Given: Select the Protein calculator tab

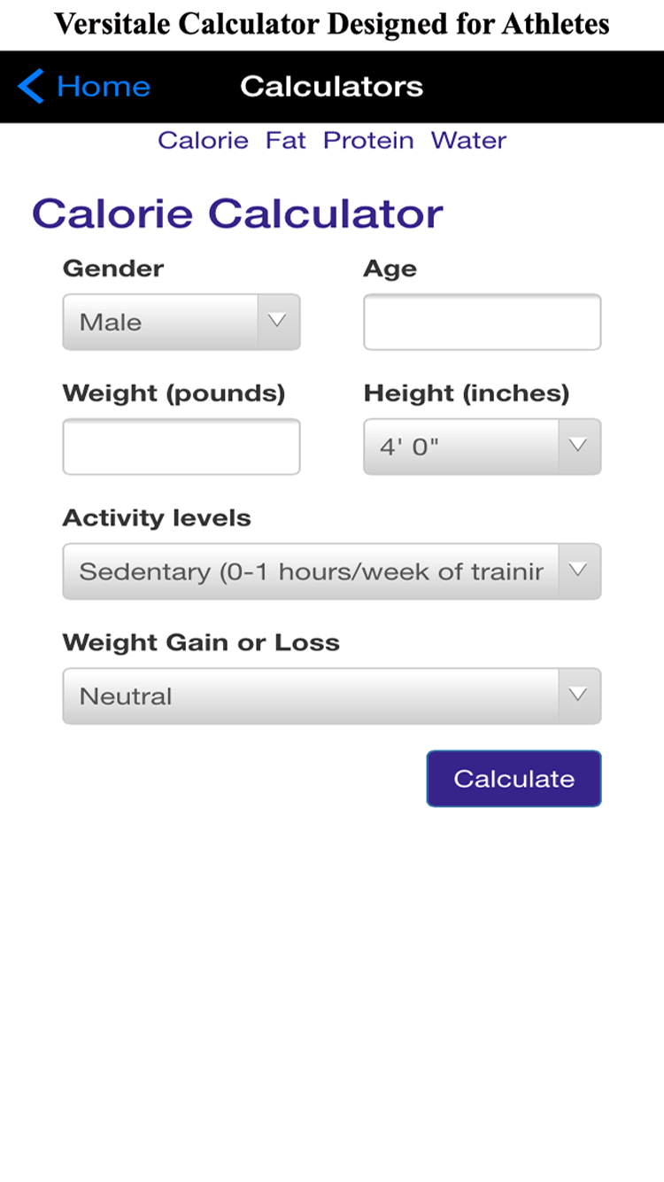Looking at the screenshot, I should [x=368, y=141].
